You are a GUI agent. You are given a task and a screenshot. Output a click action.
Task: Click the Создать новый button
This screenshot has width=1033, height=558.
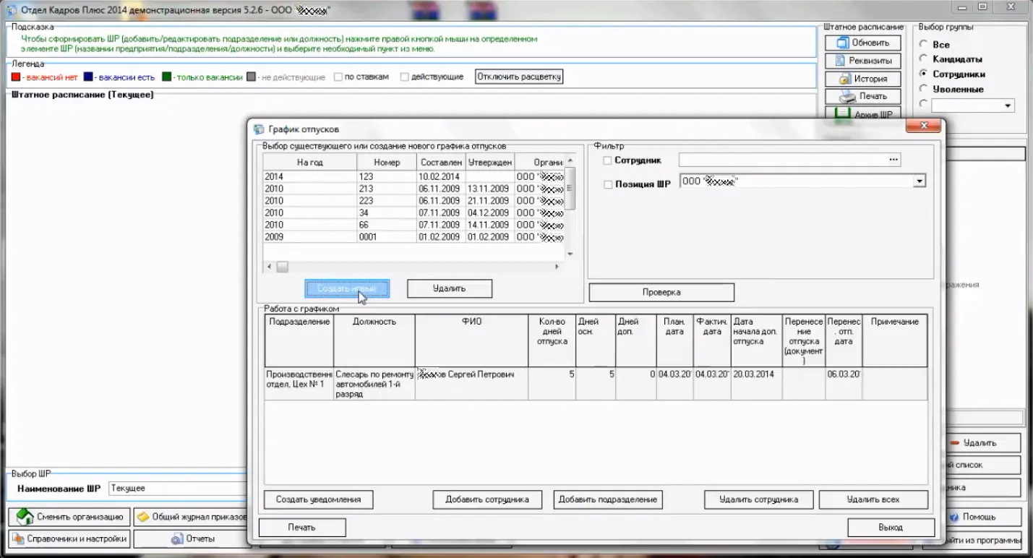347,288
